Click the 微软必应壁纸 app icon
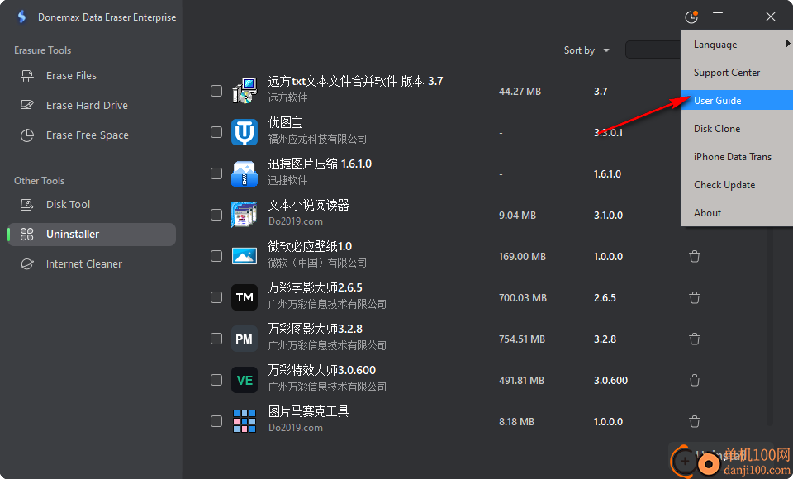This screenshot has height=479, width=793. (x=245, y=256)
